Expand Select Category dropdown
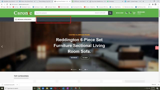This screenshot has height=90, width=160. tap(101, 13)
